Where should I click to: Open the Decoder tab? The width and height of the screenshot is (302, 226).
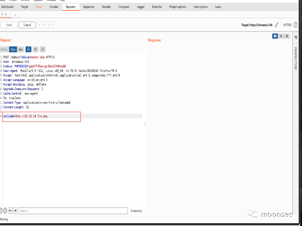click(x=106, y=7)
